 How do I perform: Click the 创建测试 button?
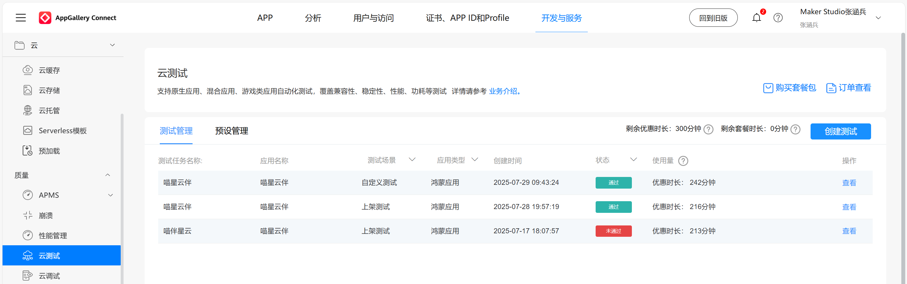(841, 131)
